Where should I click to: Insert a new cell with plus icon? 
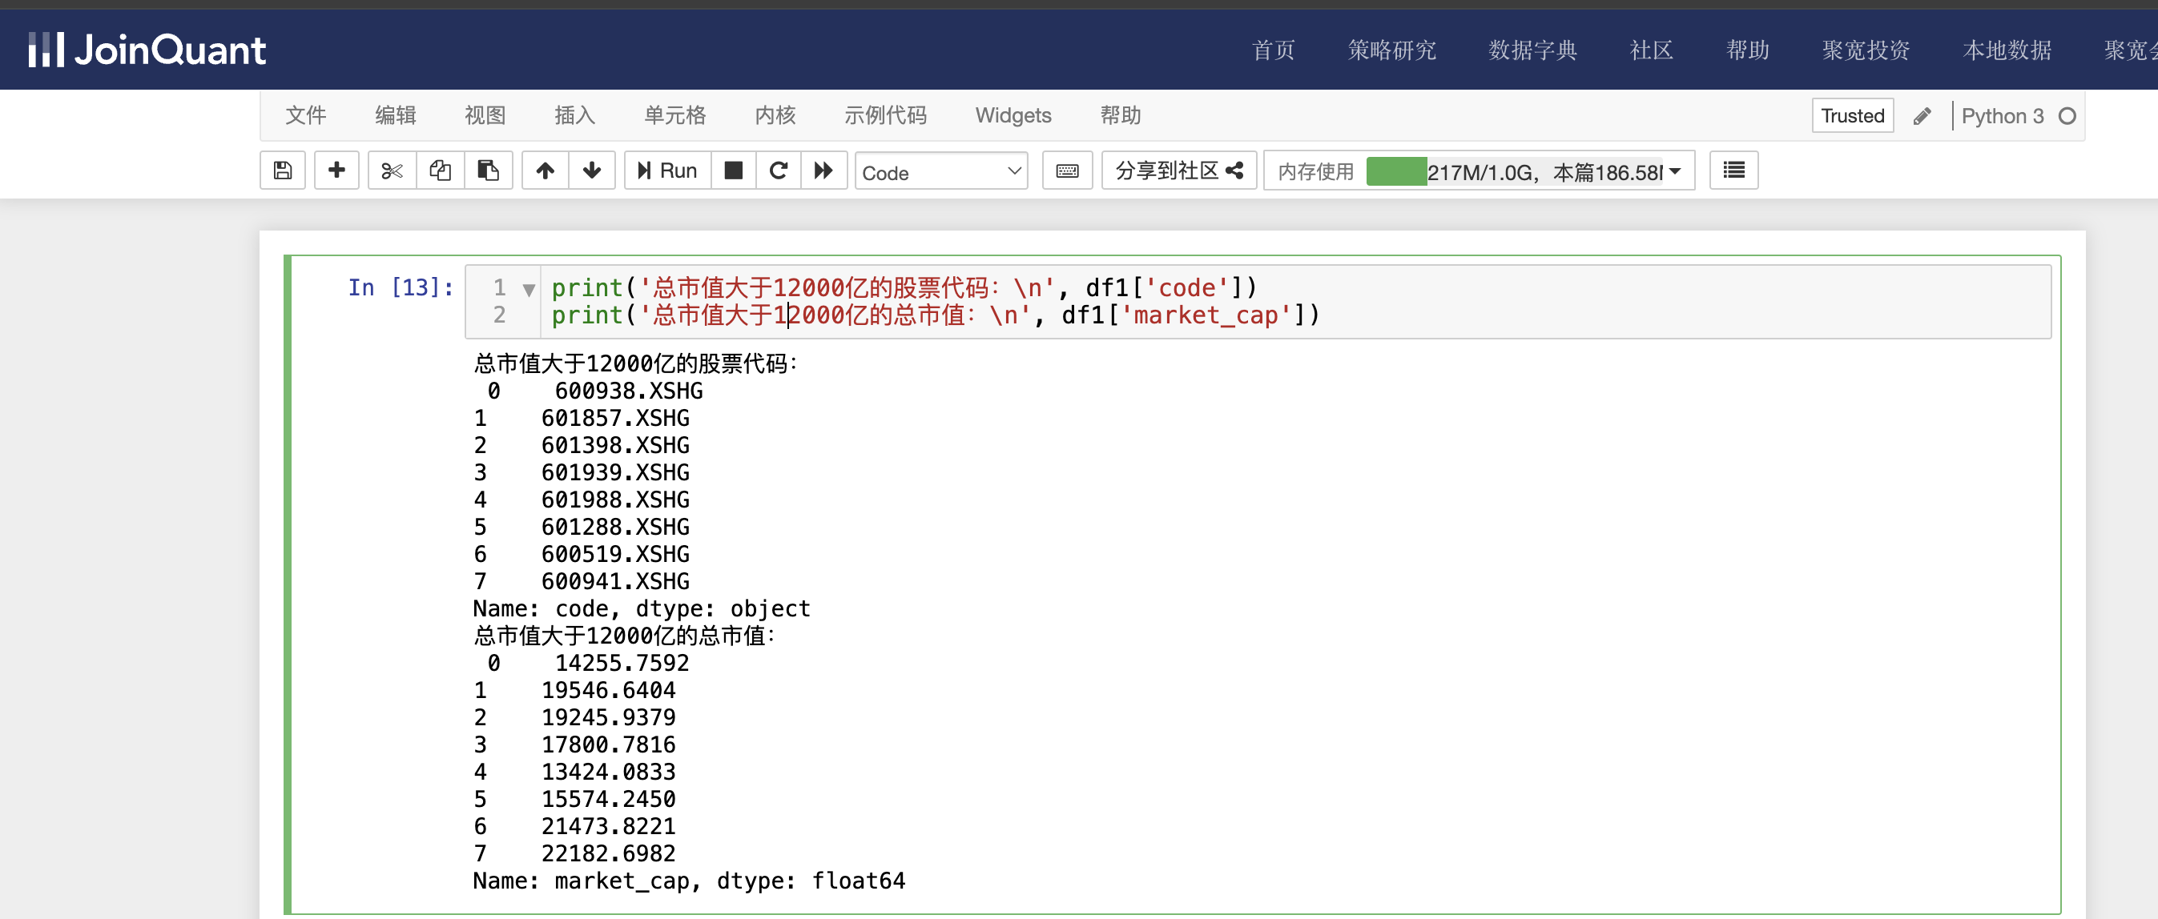(336, 171)
